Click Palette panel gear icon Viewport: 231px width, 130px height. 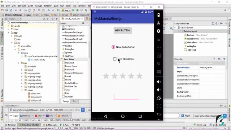point(83,23)
